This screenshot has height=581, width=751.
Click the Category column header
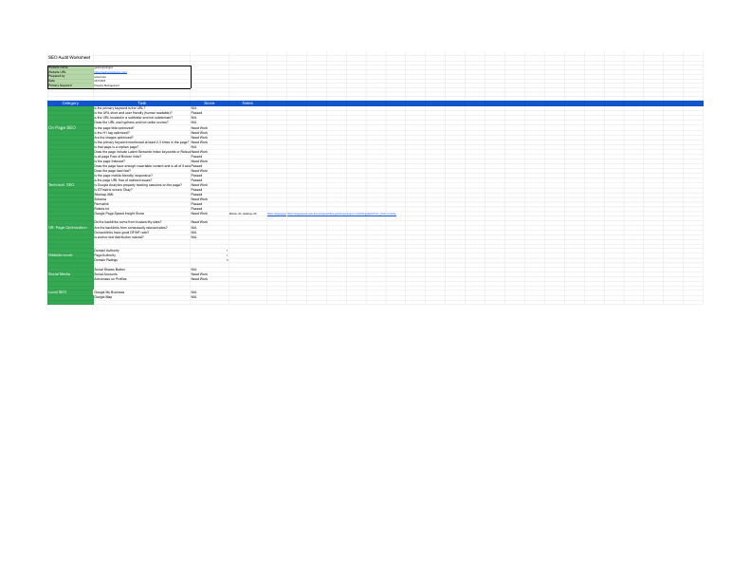pos(70,103)
